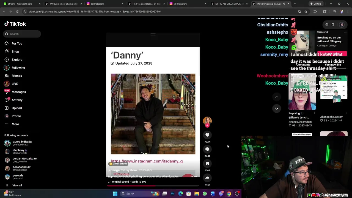Open the profile avatar in top pill
This screenshot has height=198, width=352.
click(342, 25)
